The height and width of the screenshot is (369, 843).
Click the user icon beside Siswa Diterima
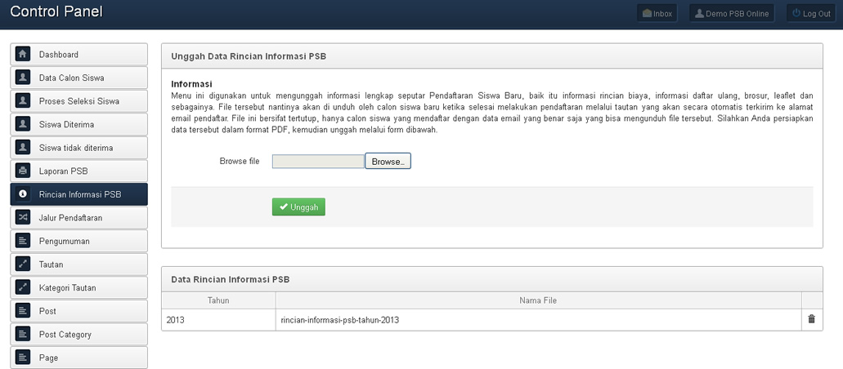click(23, 125)
